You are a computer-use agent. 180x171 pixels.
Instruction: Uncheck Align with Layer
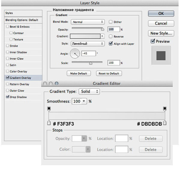tap(110, 44)
